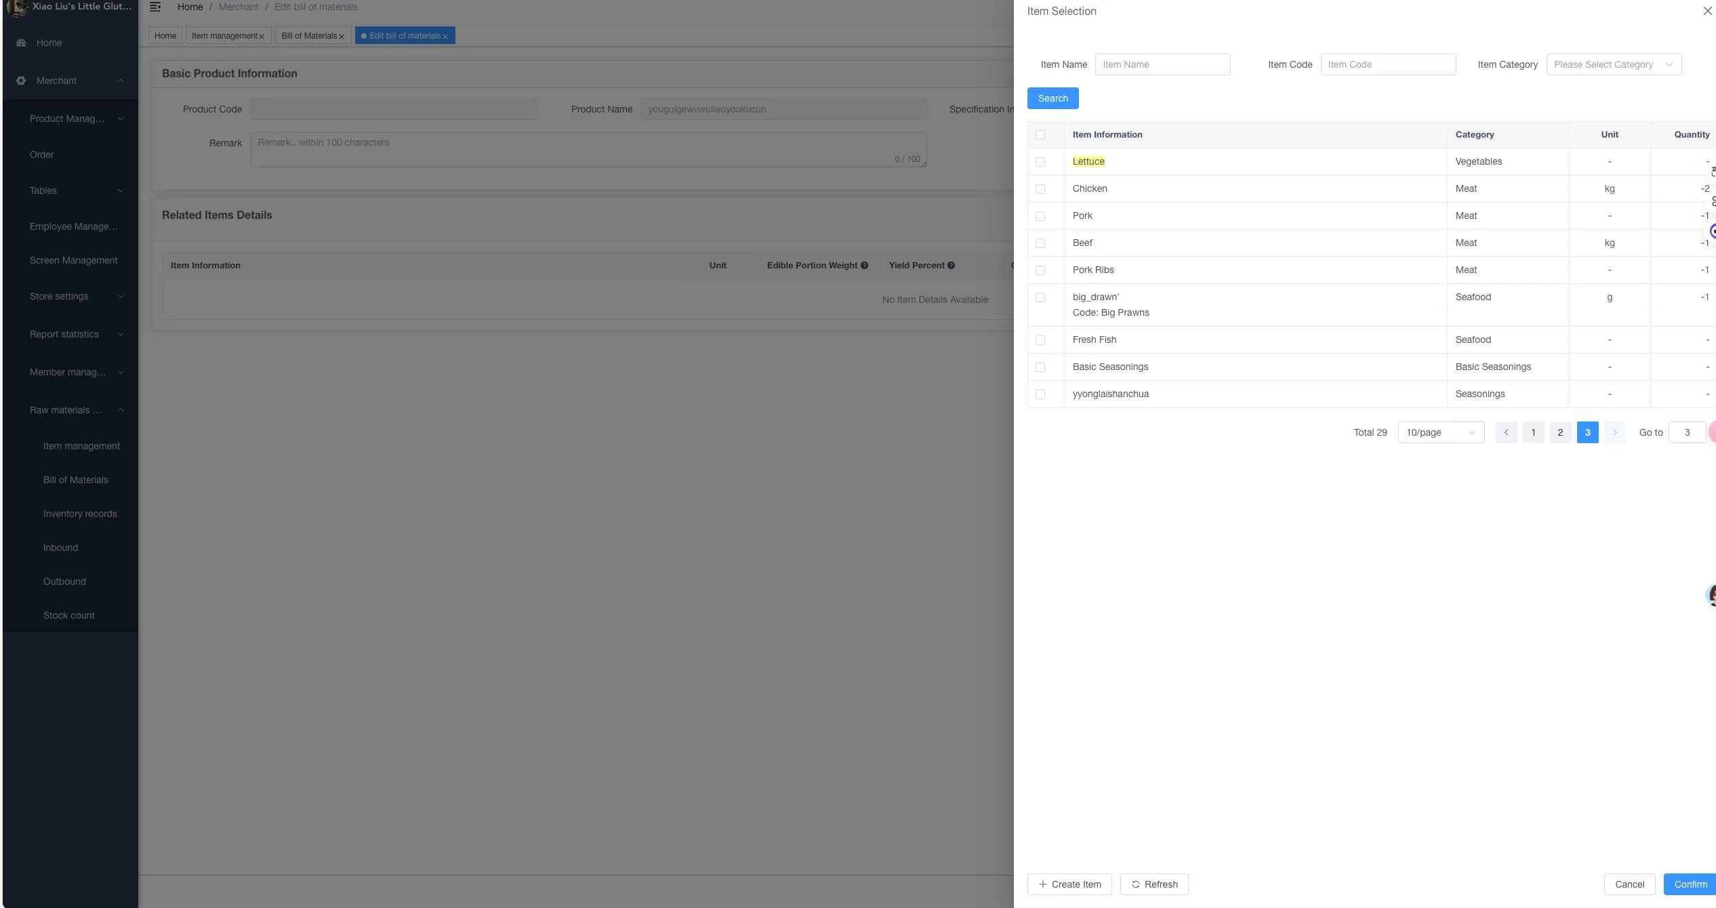This screenshot has height=908, width=1716.
Task: Check the Fresh Fish row checkbox
Action: pyautogui.click(x=1040, y=340)
